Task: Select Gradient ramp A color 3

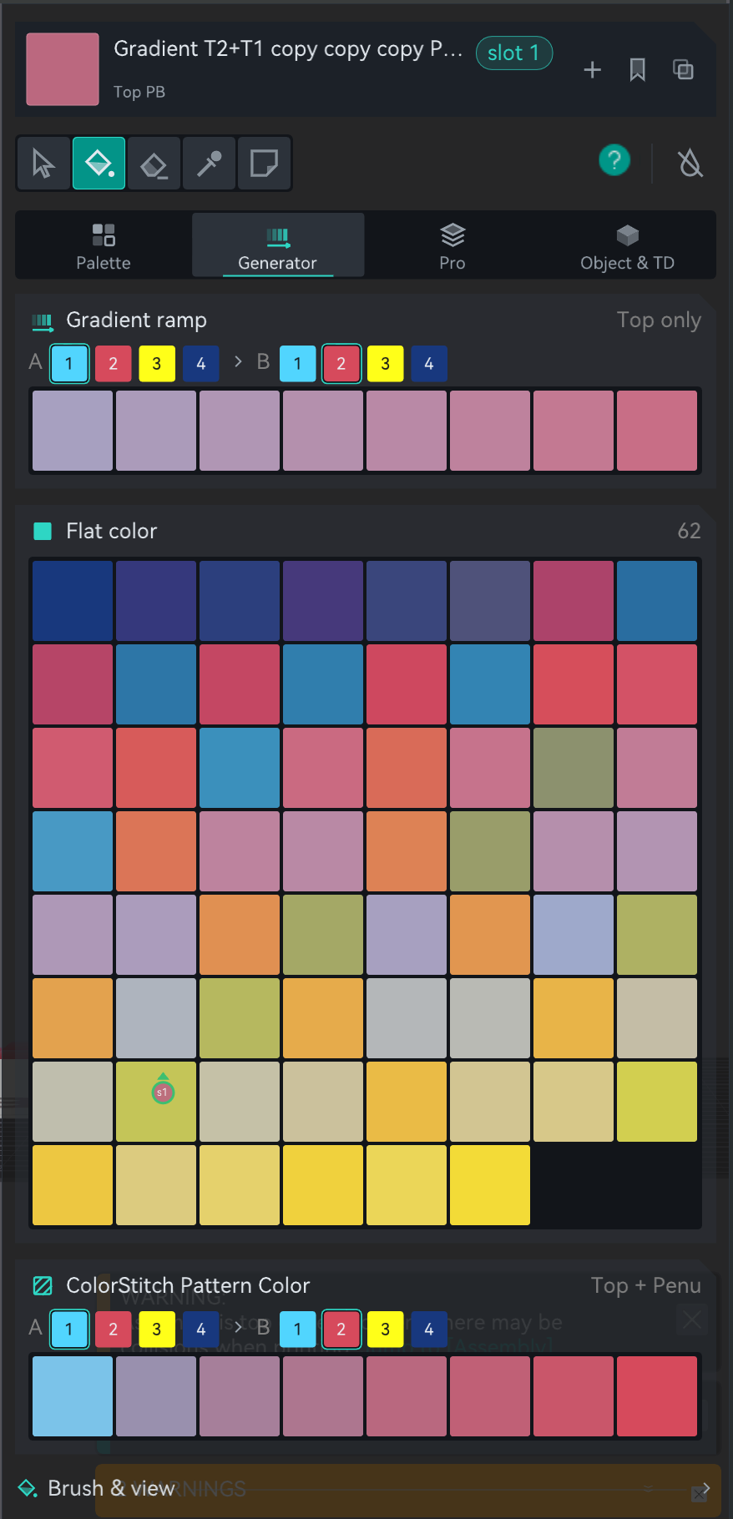Action: click(x=157, y=364)
